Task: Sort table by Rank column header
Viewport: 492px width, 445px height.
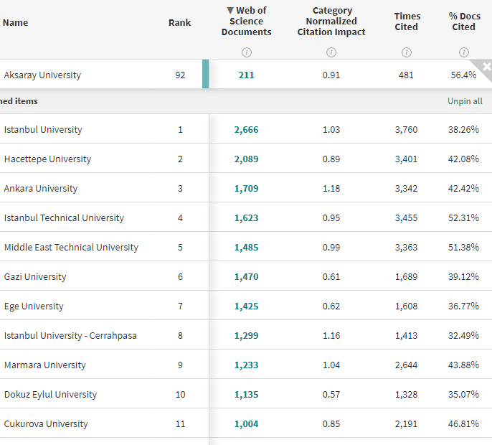Action: coord(180,23)
